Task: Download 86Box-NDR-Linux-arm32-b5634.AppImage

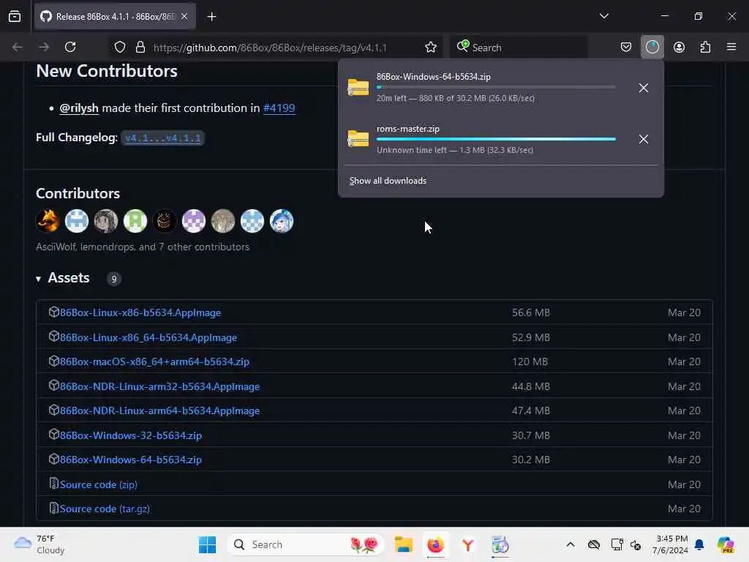Action: (159, 386)
